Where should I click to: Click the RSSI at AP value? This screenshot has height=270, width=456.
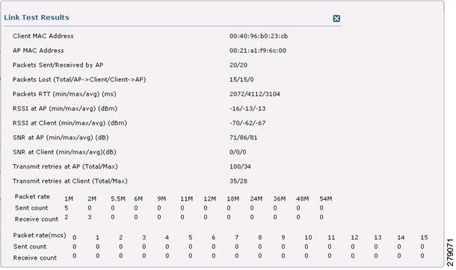247,109
